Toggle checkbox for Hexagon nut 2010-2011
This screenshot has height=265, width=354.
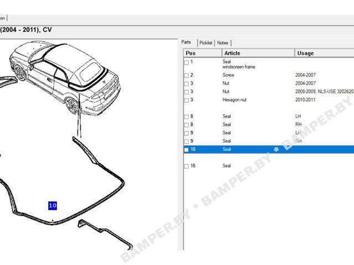[x=186, y=100]
